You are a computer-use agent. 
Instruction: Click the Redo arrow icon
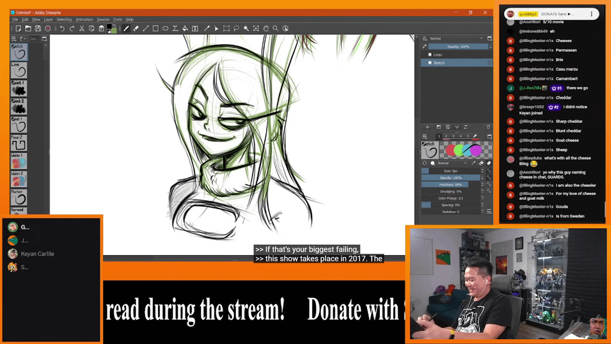tap(72, 29)
